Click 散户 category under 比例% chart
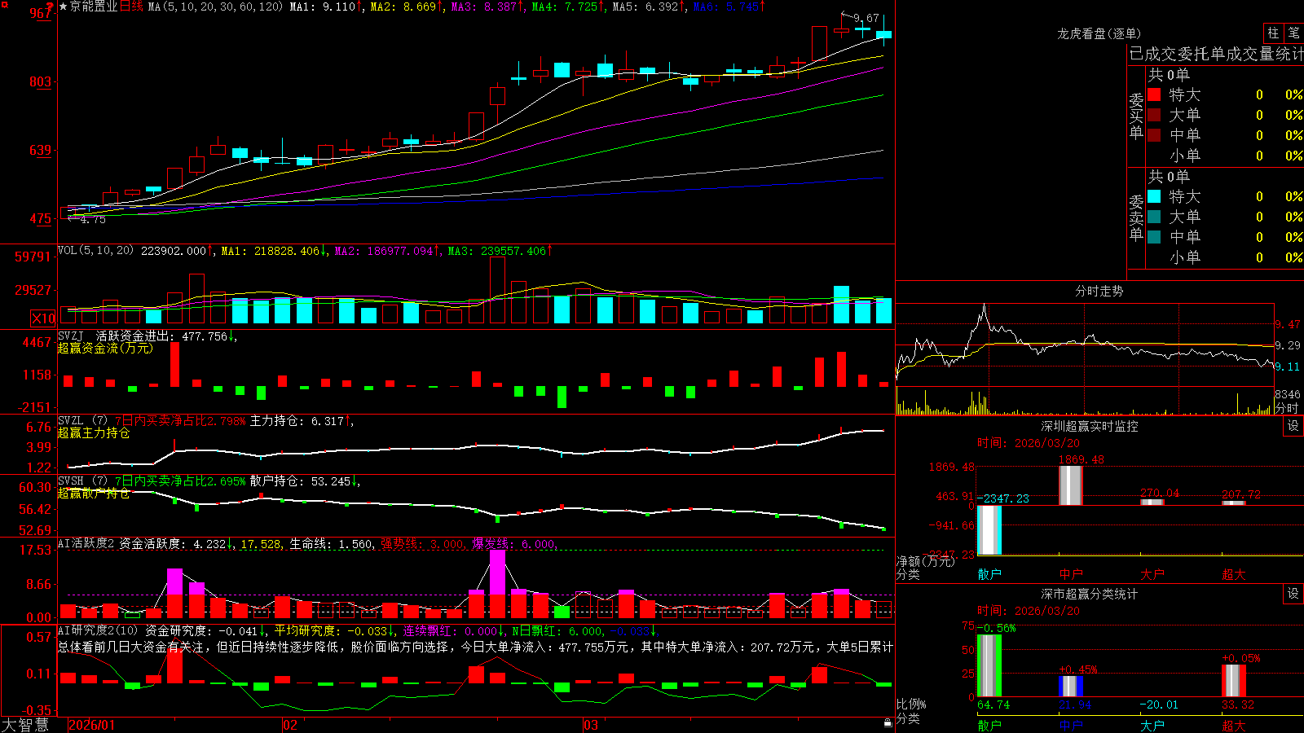Viewport: 1304px width, 733px height. [x=989, y=725]
